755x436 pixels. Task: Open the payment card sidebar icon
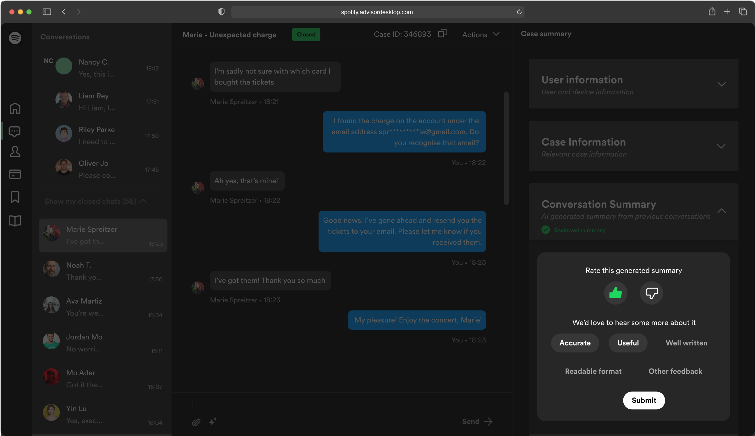15,174
